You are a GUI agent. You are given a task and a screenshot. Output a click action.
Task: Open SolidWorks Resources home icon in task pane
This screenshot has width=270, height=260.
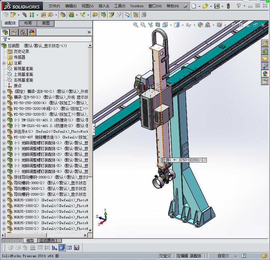(x=265, y=43)
